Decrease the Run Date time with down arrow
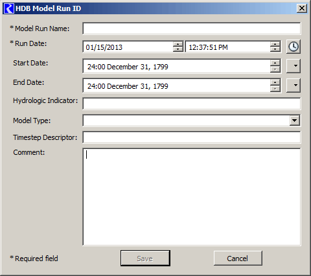 (275, 49)
